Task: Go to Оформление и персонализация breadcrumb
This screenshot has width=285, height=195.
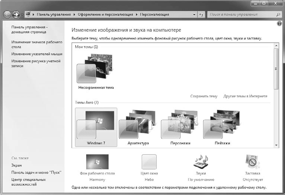Action: (x=105, y=15)
